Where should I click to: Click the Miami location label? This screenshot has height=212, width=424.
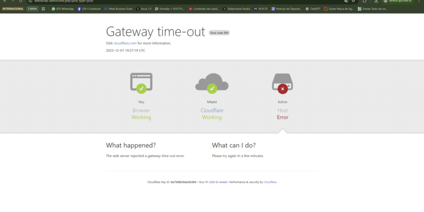(x=212, y=102)
